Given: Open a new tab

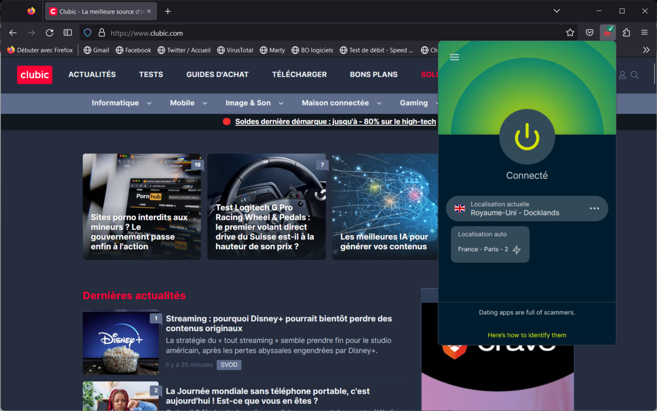Looking at the screenshot, I should click(x=168, y=11).
